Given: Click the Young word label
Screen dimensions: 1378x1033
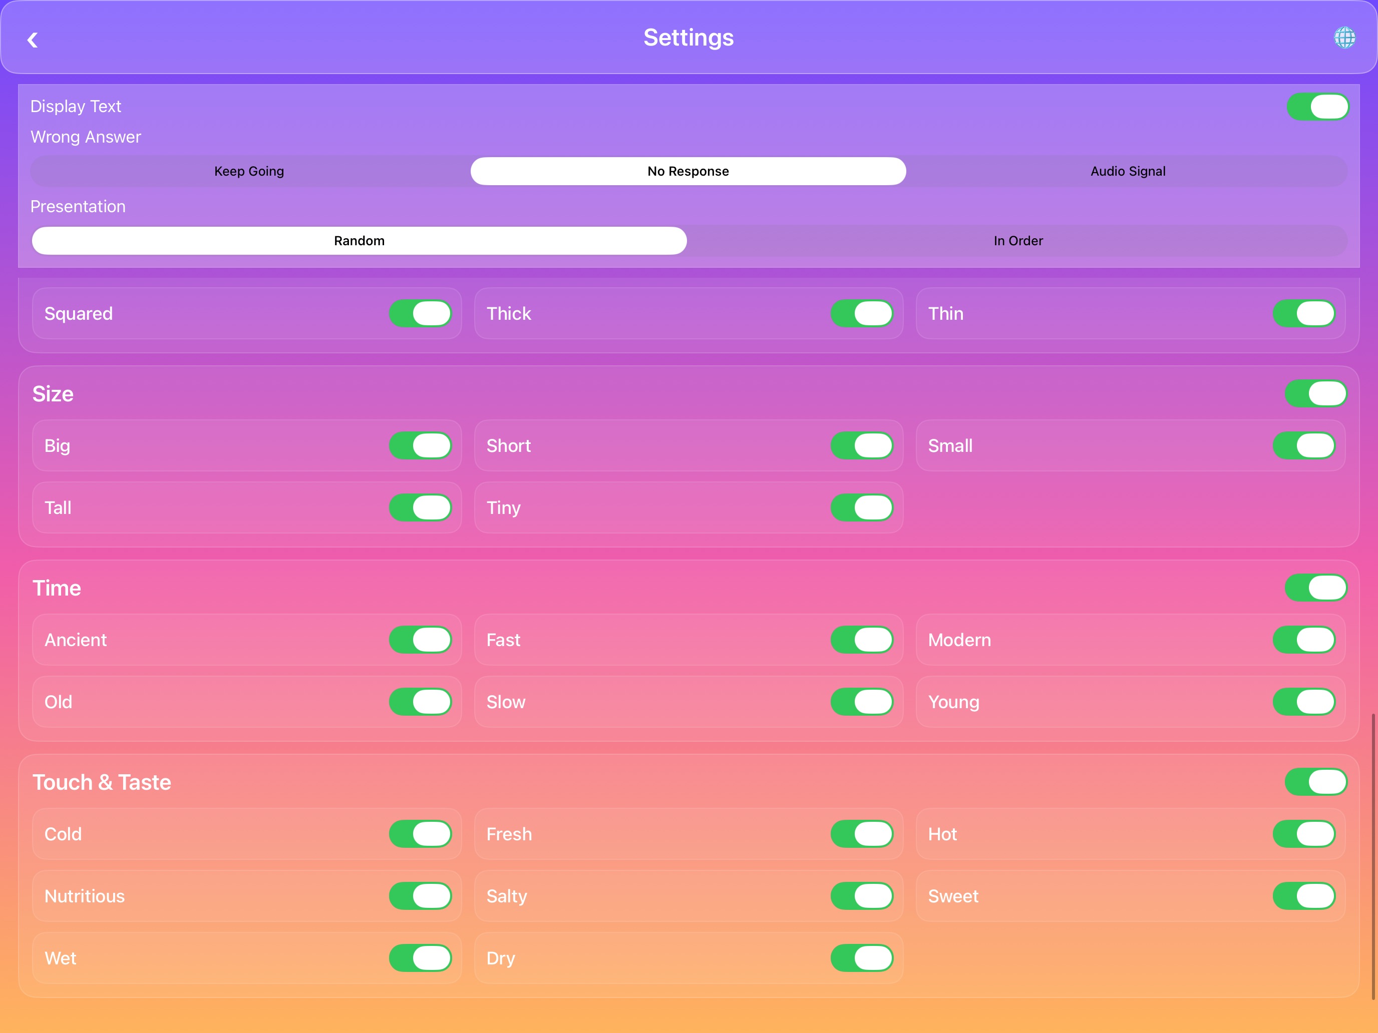Looking at the screenshot, I should [954, 702].
